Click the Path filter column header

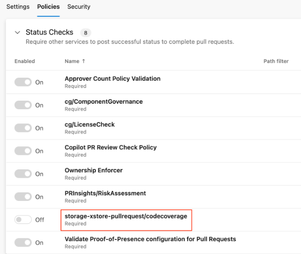276,61
